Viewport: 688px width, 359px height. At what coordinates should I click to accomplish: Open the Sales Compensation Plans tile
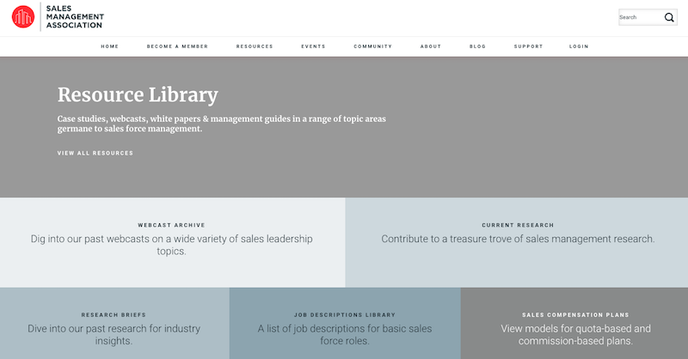574,324
